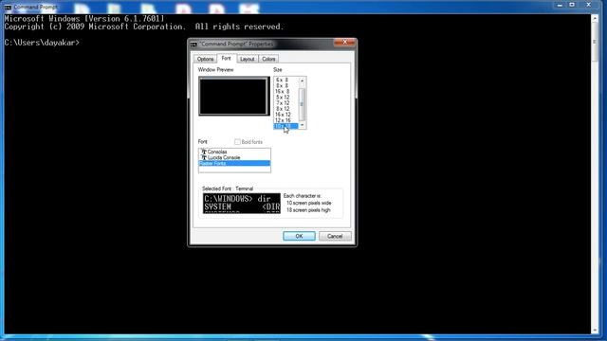This screenshot has width=607, height=341.
Task: Pick the 12 x 16 font size
Action: click(x=285, y=120)
